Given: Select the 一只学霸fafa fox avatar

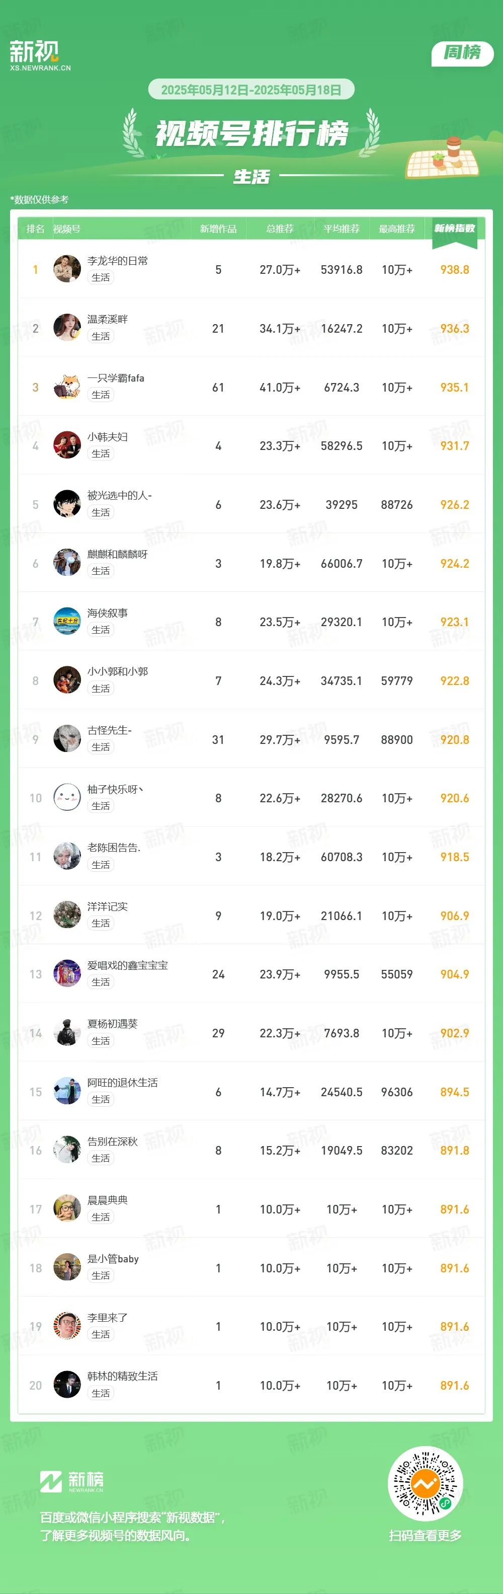Looking at the screenshot, I should coord(67,387).
